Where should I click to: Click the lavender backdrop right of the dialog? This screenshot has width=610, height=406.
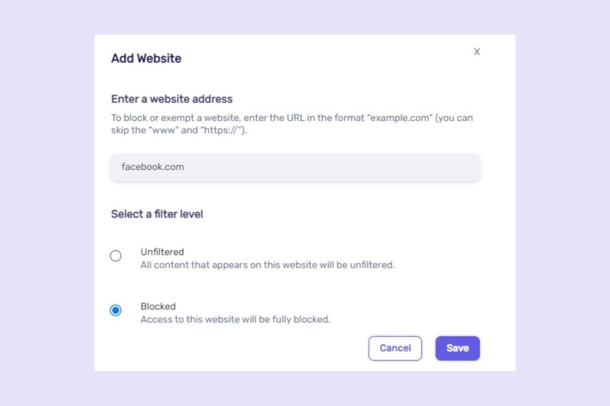click(x=562, y=203)
